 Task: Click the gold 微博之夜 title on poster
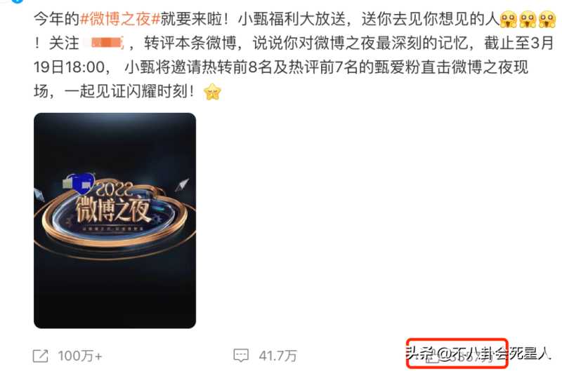112,209
